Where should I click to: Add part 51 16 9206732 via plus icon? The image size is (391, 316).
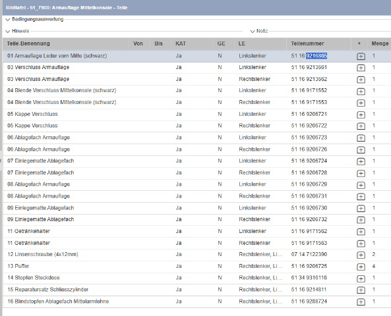(x=361, y=220)
